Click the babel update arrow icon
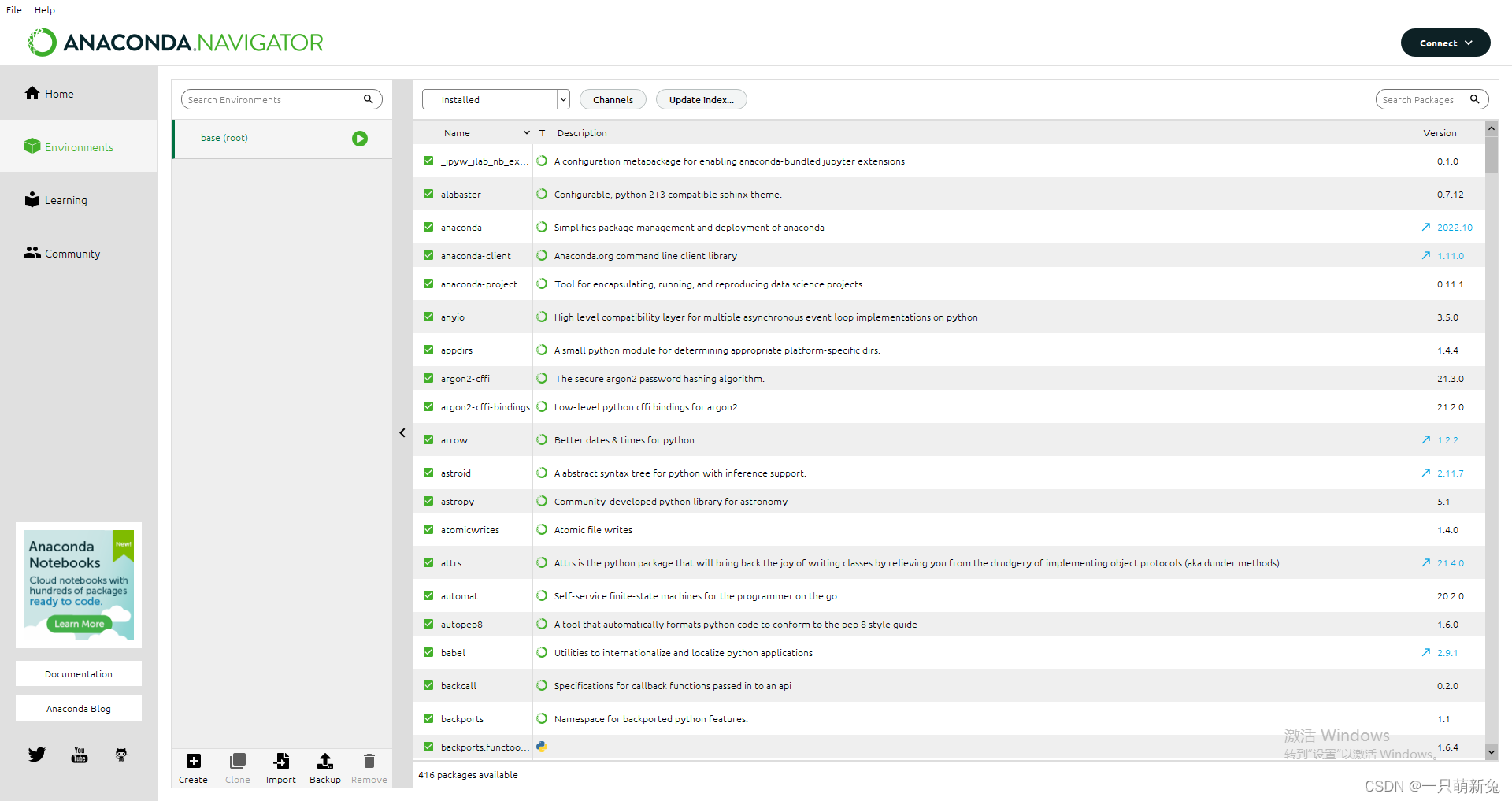Image resolution: width=1512 pixels, height=801 pixels. [1426, 652]
